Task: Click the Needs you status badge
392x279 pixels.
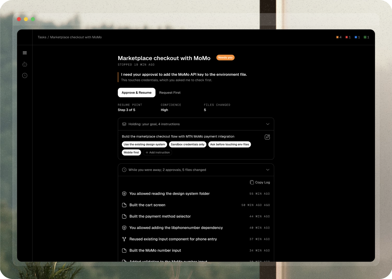Action: tap(225, 57)
